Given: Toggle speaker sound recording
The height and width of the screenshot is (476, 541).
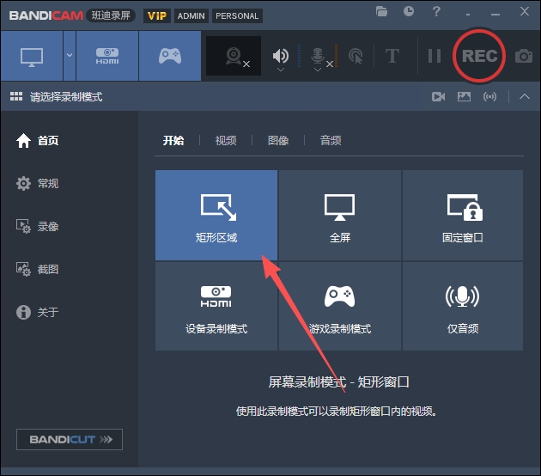Looking at the screenshot, I should (x=281, y=55).
